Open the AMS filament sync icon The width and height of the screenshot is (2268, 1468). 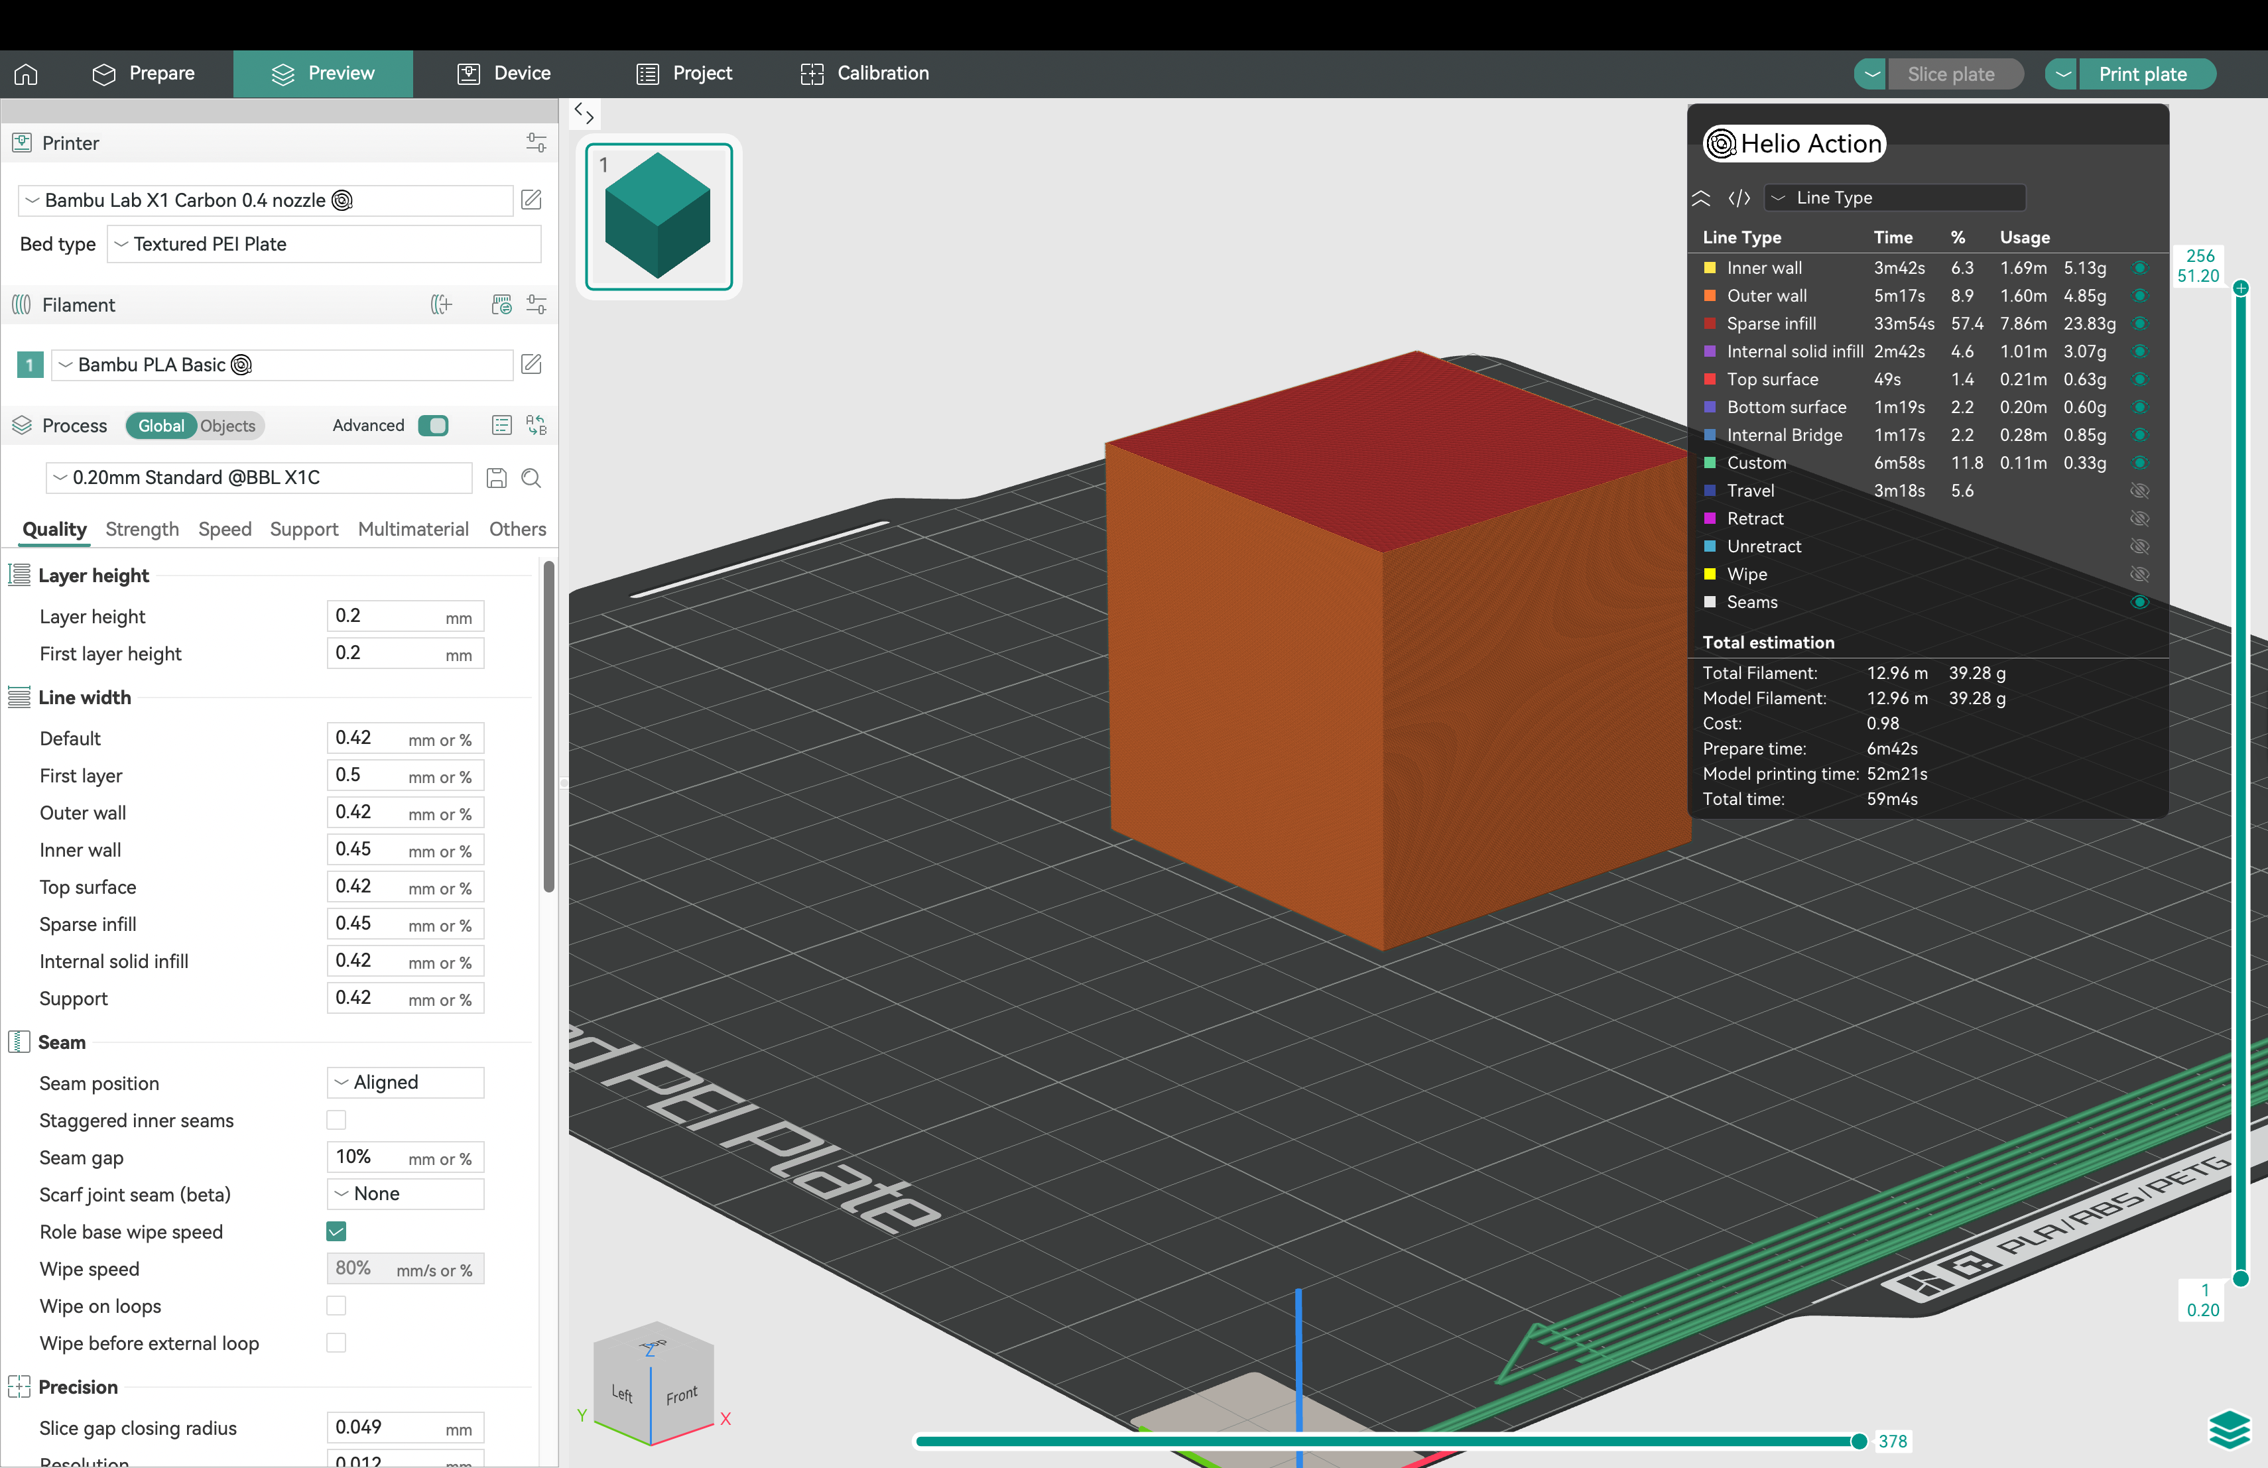(501, 305)
